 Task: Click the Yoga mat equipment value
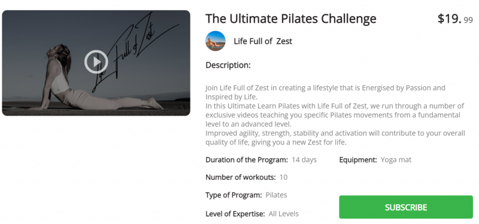pos(396,160)
